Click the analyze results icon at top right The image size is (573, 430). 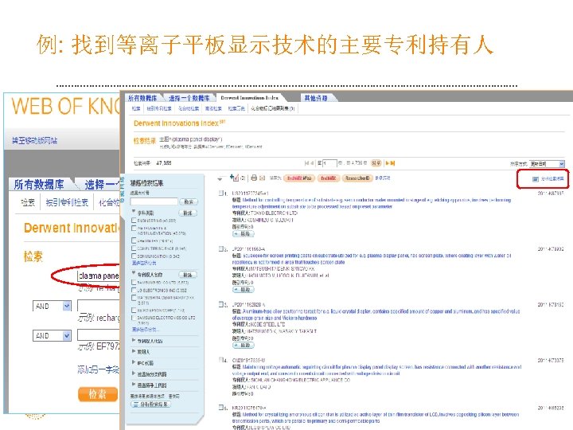pos(536,179)
